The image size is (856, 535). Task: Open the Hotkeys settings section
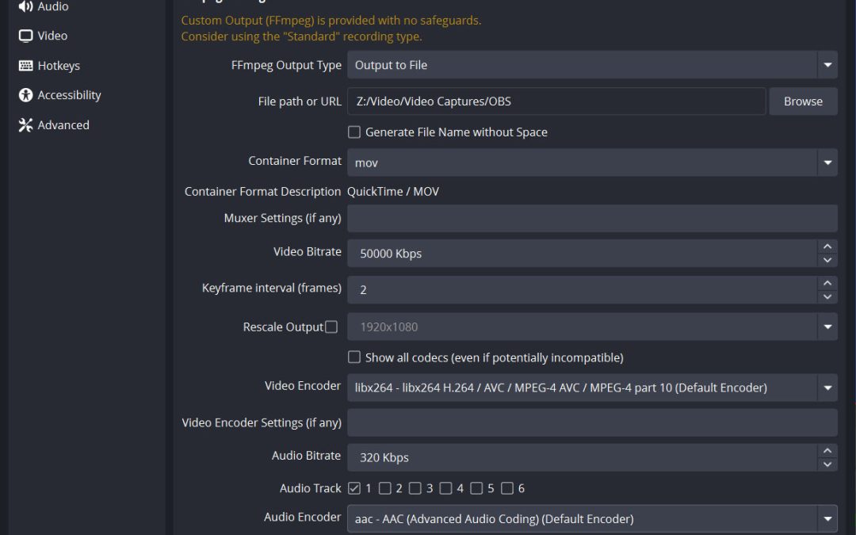59,66
